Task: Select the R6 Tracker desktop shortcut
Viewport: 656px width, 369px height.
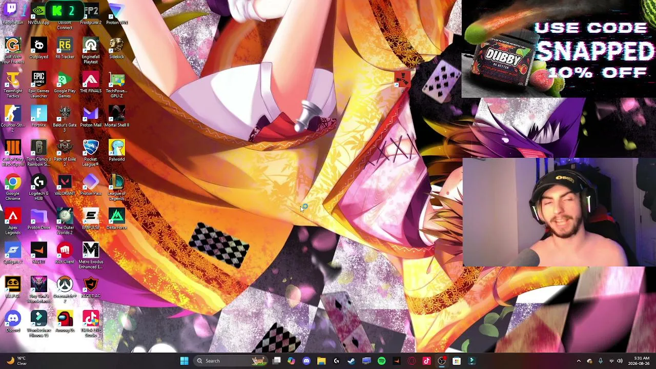Action: point(65,49)
